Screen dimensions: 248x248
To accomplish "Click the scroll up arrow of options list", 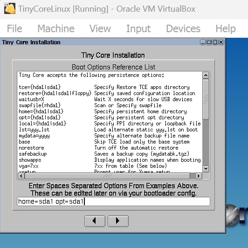I will (x=206, y=76).
